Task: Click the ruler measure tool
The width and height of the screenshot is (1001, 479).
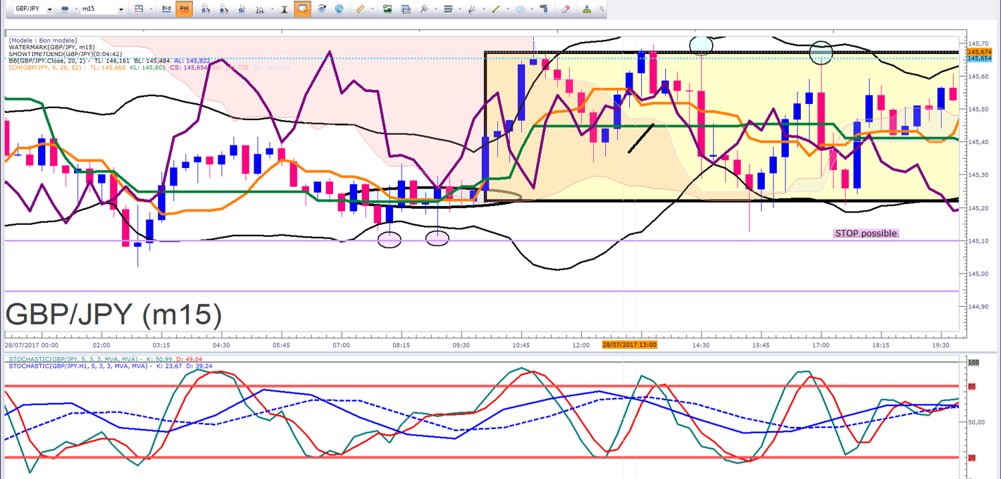Action: [360, 9]
